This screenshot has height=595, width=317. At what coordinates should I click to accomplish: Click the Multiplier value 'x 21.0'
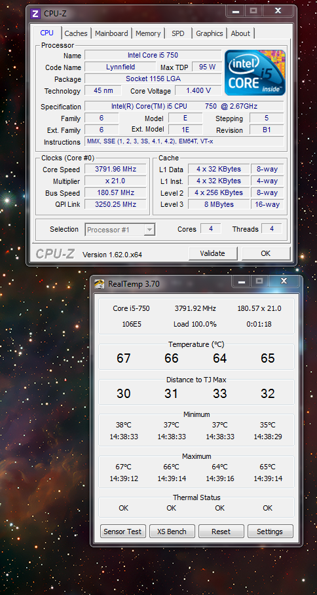coord(115,181)
